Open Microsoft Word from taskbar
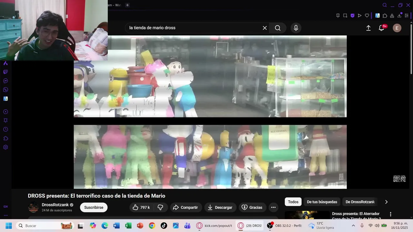Viewport: 413px width, 232px height. [x=116, y=226]
